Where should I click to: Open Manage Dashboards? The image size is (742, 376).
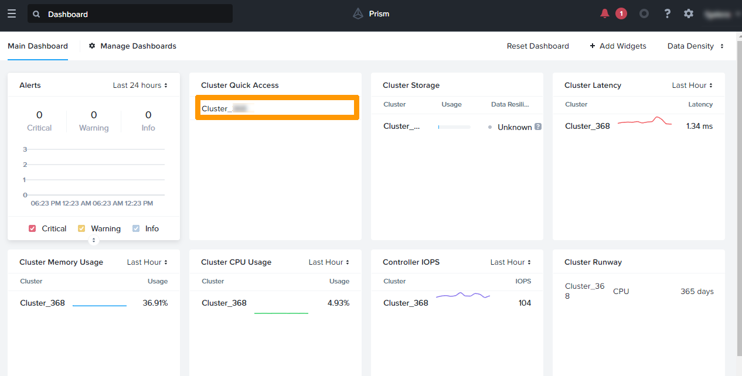click(x=138, y=46)
